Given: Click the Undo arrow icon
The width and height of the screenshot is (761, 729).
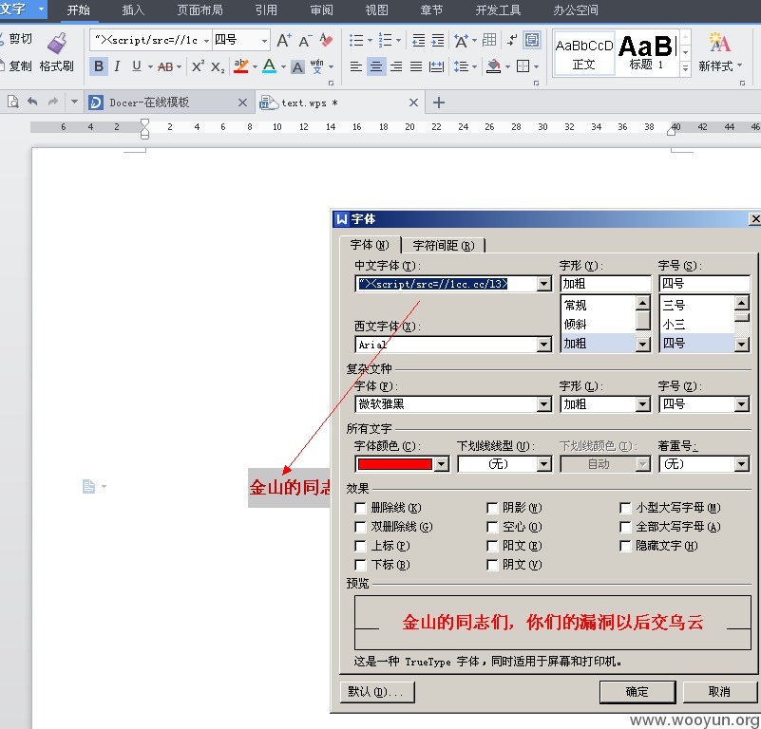Looking at the screenshot, I should pyautogui.click(x=32, y=102).
